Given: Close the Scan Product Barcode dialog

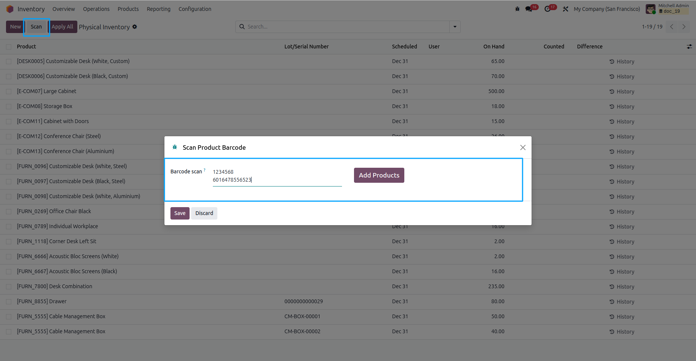Looking at the screenshot, I should (x=523, y=147).
